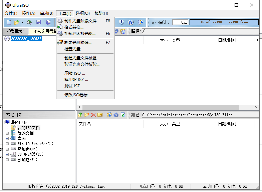This screenshot has width=262, height=192.
Task: Choose 格式转换... menu entry
Action: click(x=85, y=27)
